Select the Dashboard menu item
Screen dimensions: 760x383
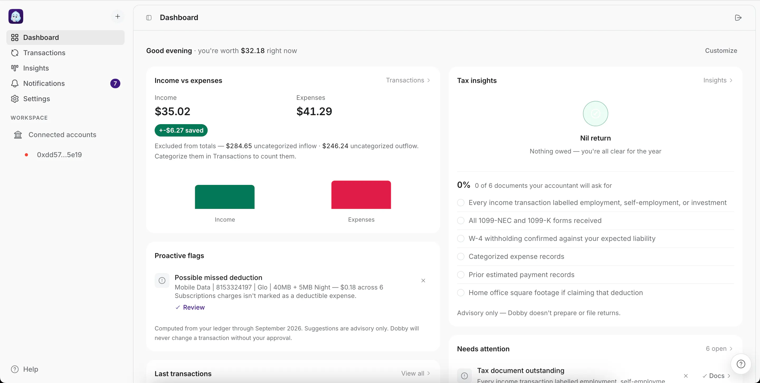(65, 38)
